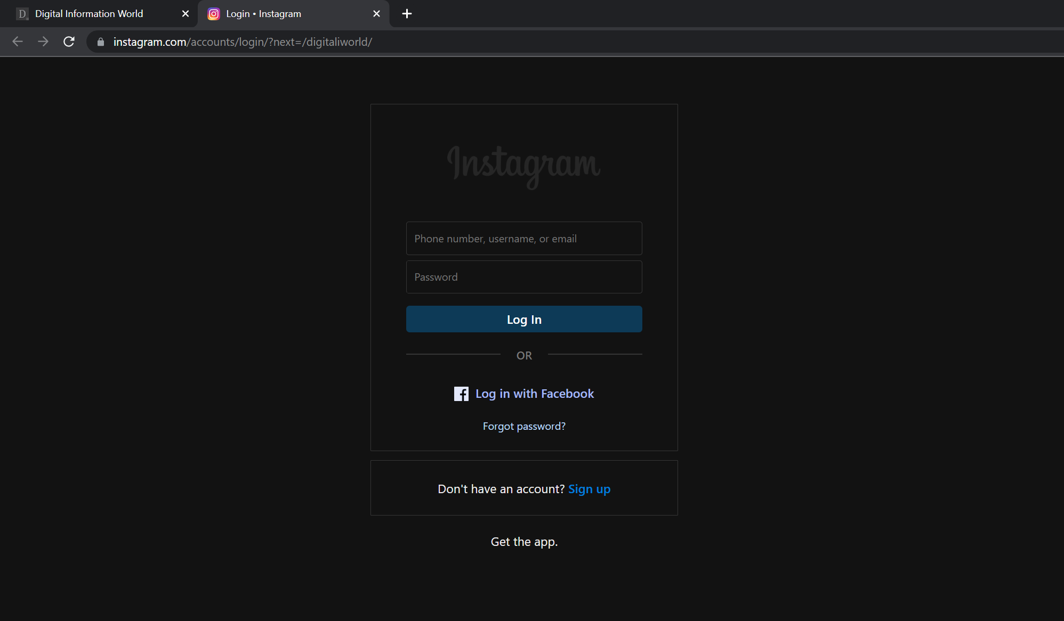Focus the Password field
The height and width of the screenshot is (621, 1064).
click(524, 277)
